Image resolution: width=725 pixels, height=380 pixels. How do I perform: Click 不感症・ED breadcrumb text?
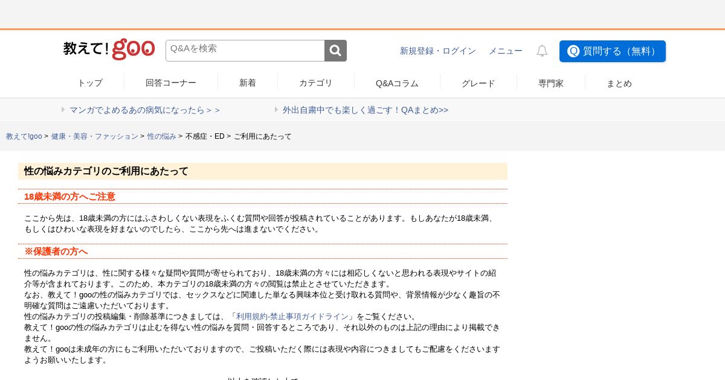[x=205, y=136]
